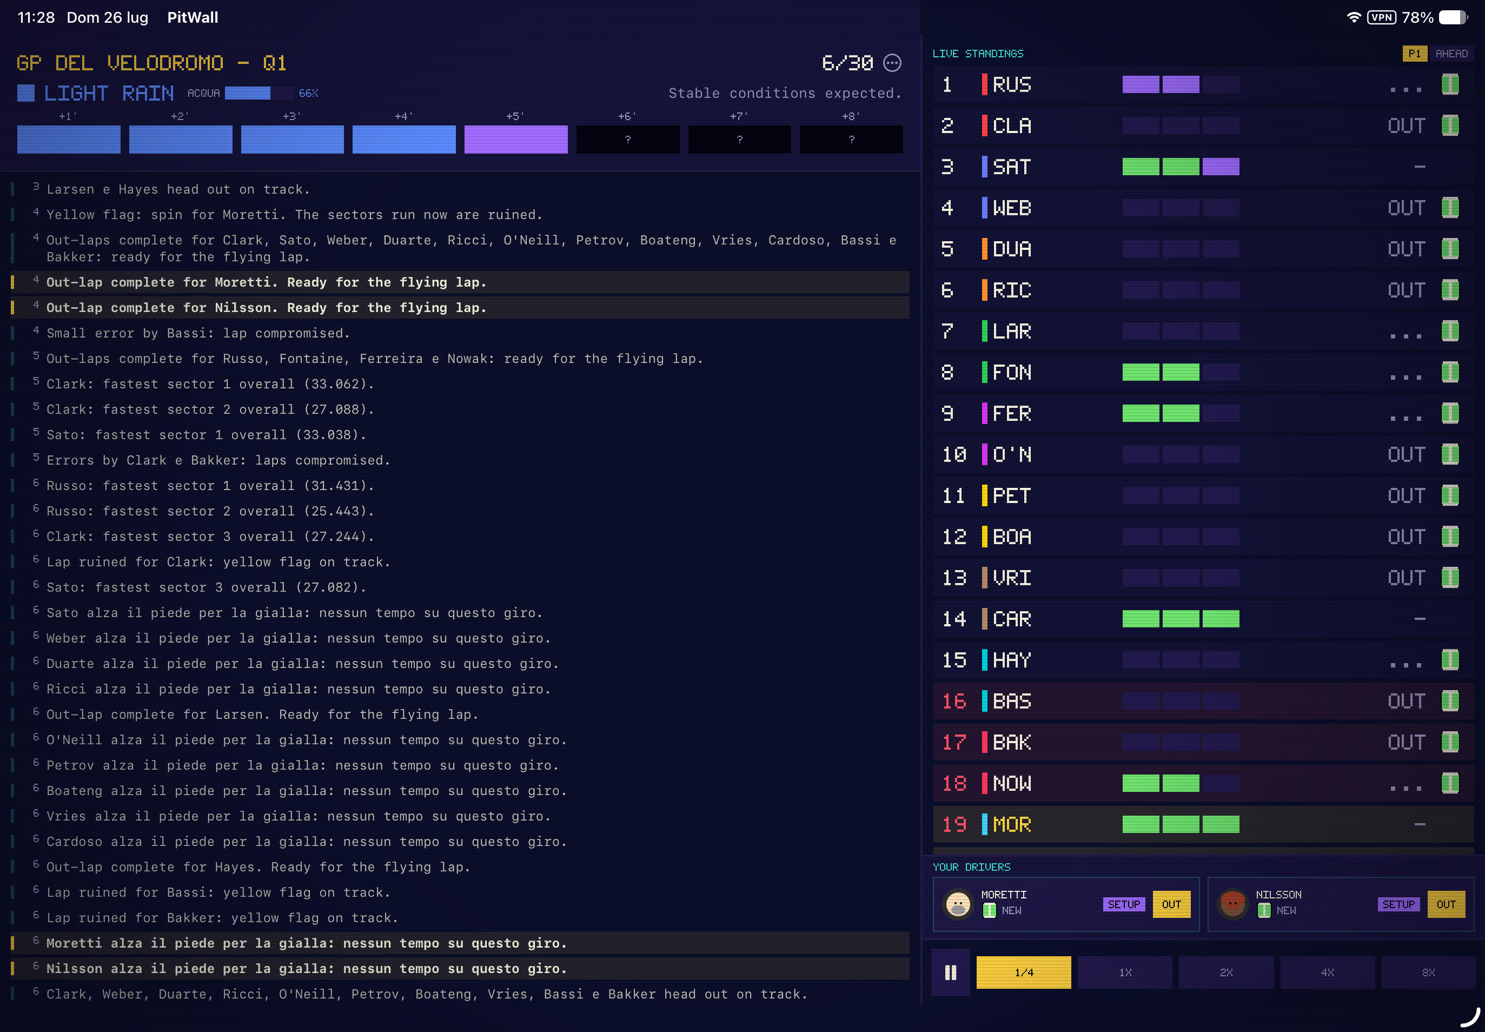This screenshot has width=1485, height=1032.
Task: Click Moretti's NEW tyre icon
Action: [989, 910]
